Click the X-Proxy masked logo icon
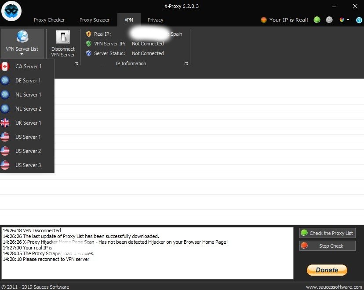Image resolution: width=364 pixels, height=290 pixels. coord(11,11)
